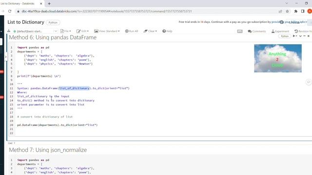Click the cell's Python language label
The height and width of the screenshot is (175, 312).
pos(285,36)
